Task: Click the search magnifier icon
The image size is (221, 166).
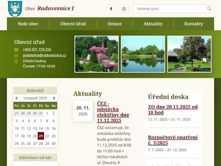Action: 209,9
